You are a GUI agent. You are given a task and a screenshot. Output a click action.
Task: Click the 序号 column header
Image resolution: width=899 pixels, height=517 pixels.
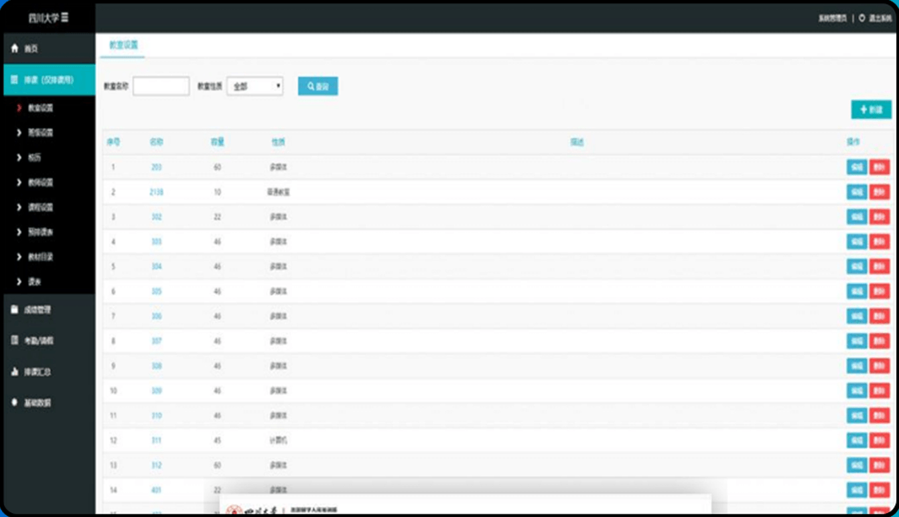(x=113, y=142)
